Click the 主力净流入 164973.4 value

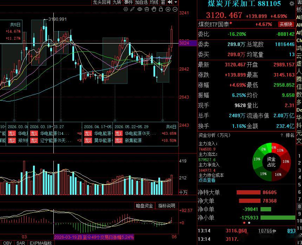[x=207, y=170]
